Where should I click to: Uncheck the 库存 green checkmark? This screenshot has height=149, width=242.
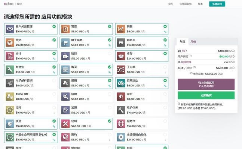tap(165, 54)
